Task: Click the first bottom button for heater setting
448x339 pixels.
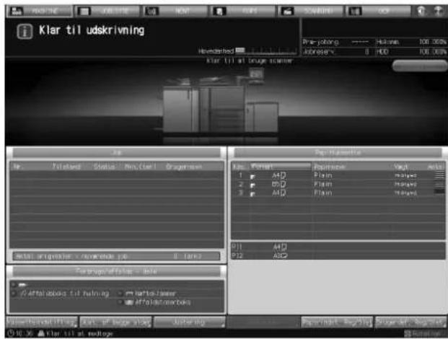Action: point(42,322)
